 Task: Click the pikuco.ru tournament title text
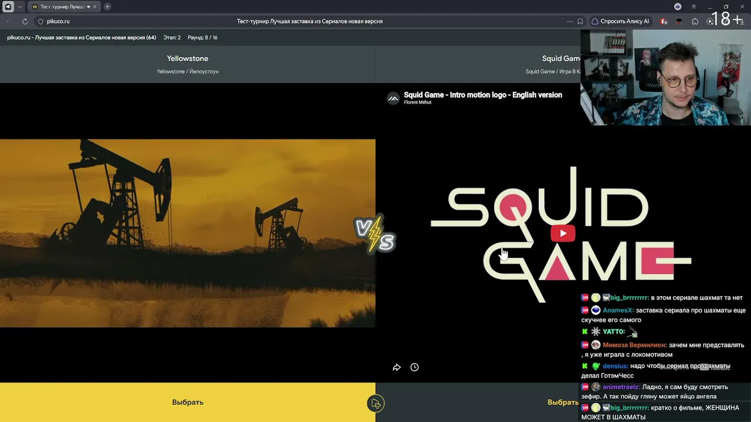[x=82, y=38]
